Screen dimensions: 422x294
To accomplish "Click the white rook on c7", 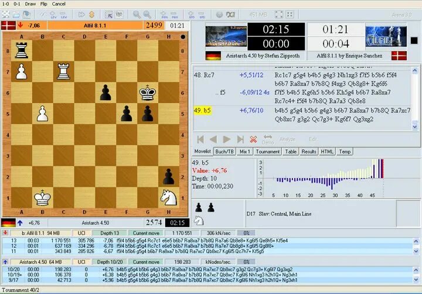I will [63, 71].
